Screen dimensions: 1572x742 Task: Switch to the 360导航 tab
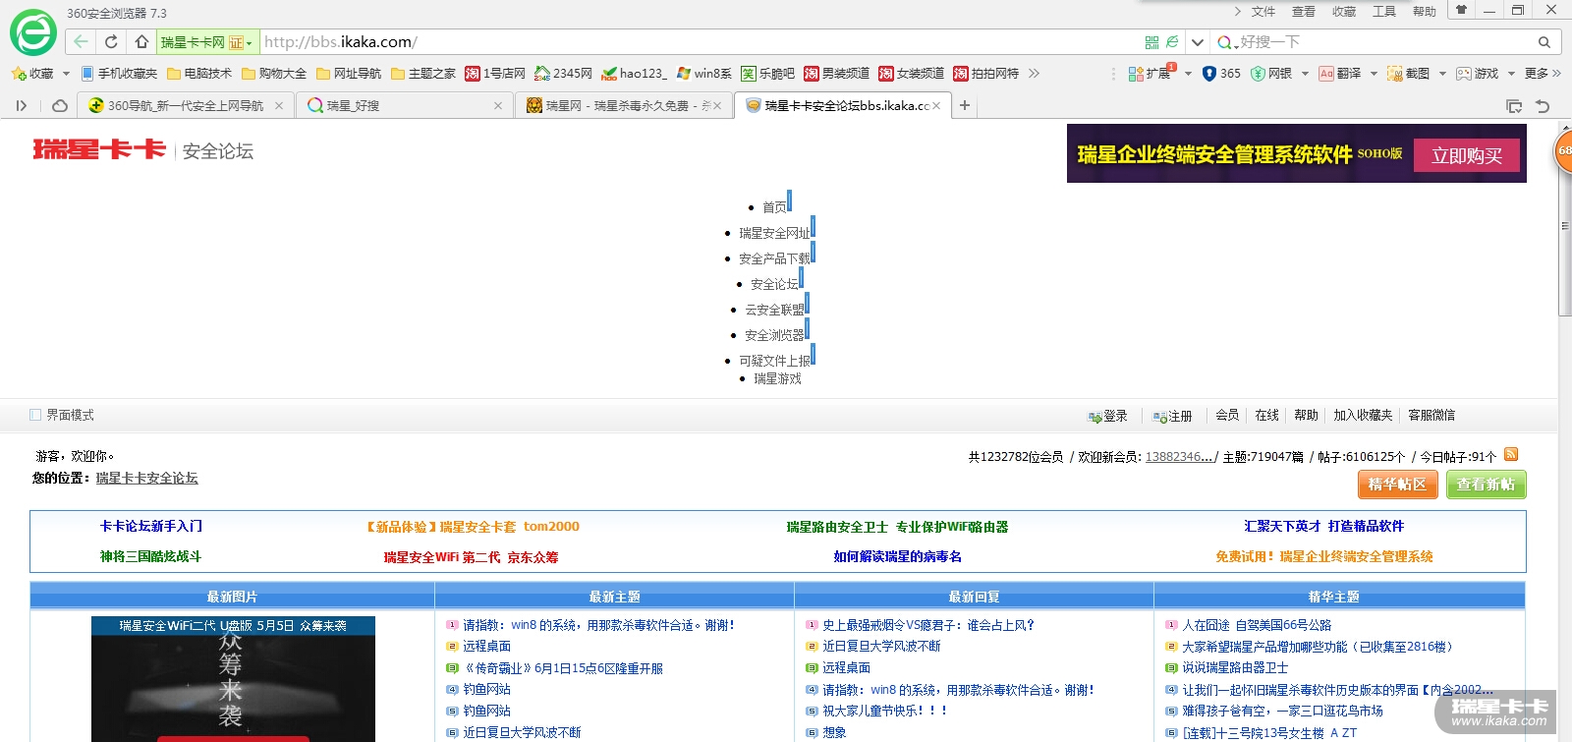[186, 105]
